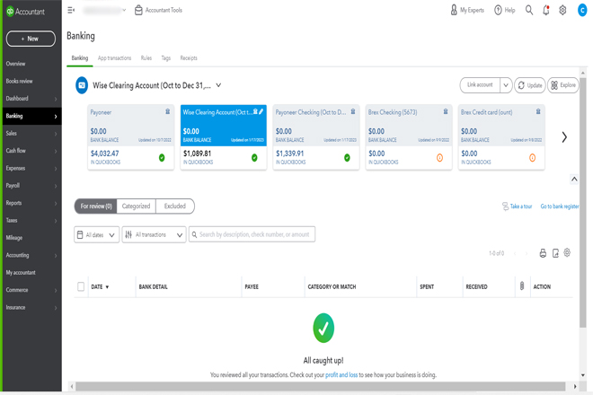593x395 pixels.
Task: Select the Excluded tab
Action: pyautogui.click(x=174, y=206)
